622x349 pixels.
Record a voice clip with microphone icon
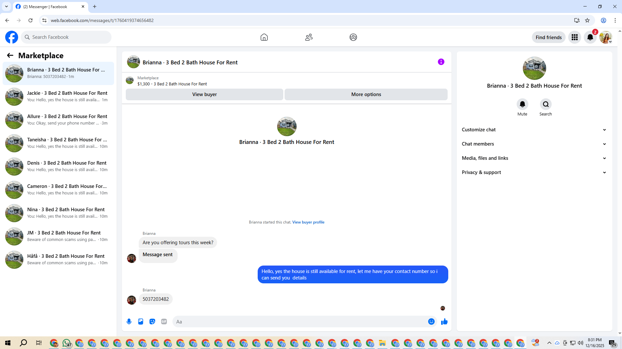click(x=129, y=322)
